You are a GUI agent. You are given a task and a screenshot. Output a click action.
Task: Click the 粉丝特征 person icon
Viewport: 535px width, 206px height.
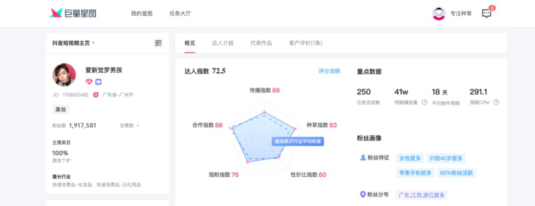tap(363, 157)
